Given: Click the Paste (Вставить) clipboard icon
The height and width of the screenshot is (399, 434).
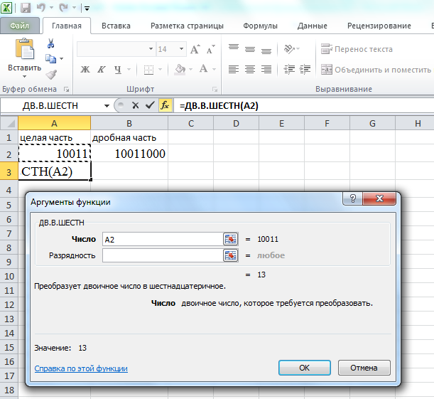Looking at the screenshot, I should [24, 50].
